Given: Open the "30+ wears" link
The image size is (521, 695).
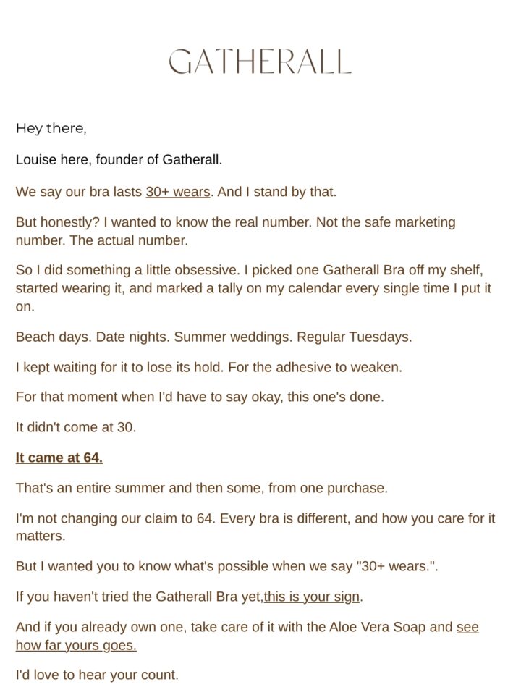Looking at the screenshot, I should tap(178, 192).
